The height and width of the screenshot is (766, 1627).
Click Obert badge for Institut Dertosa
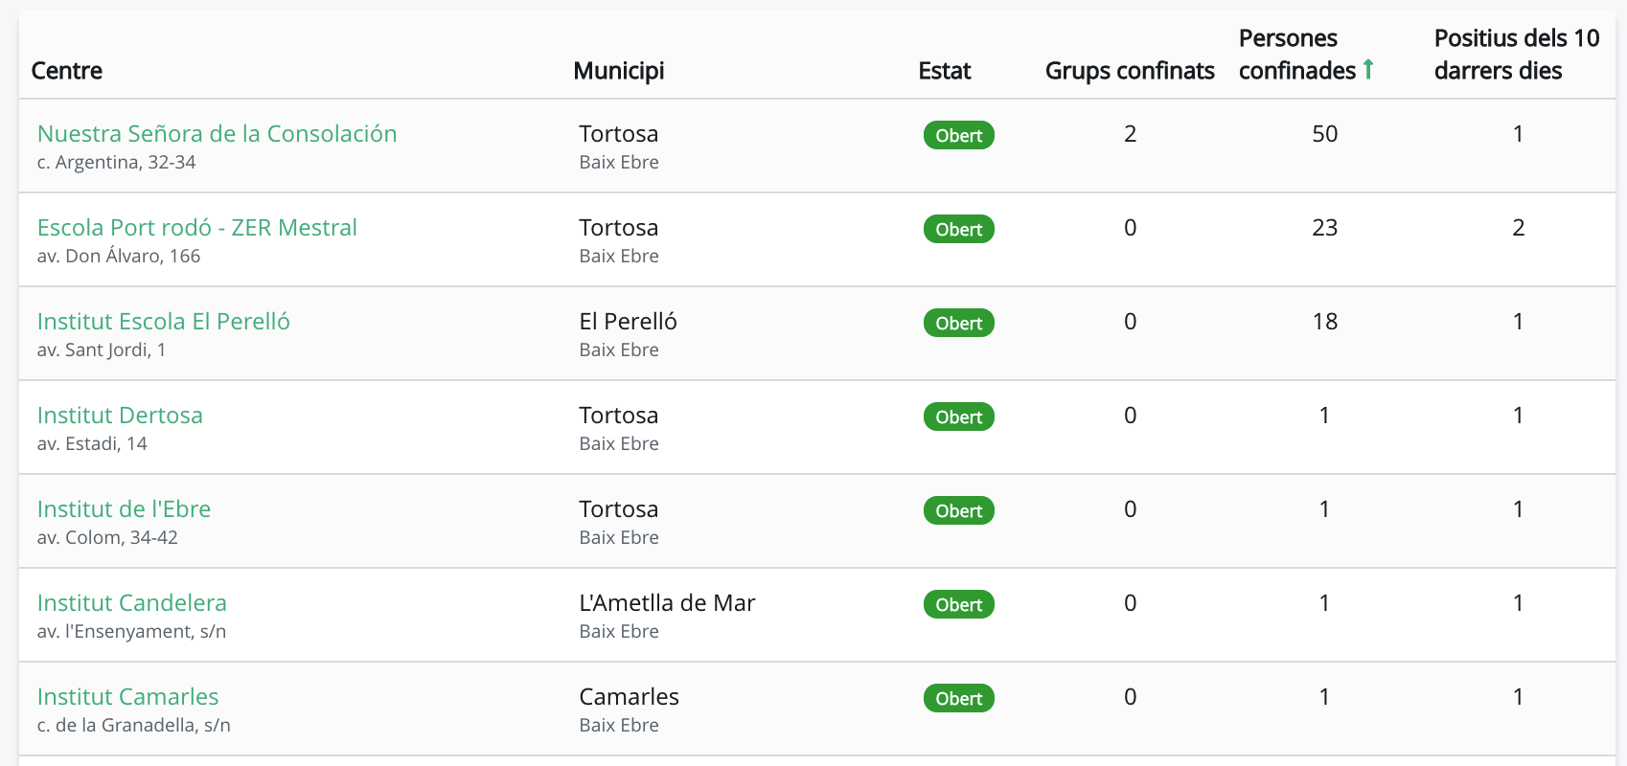point(958,417)
